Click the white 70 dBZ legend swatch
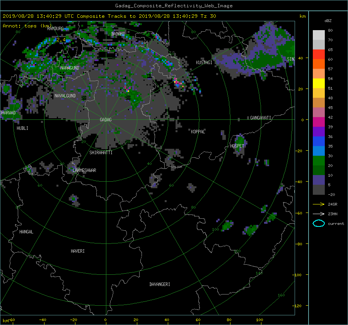The width and height of the screenshot is (348, 325). click(319, 35)
